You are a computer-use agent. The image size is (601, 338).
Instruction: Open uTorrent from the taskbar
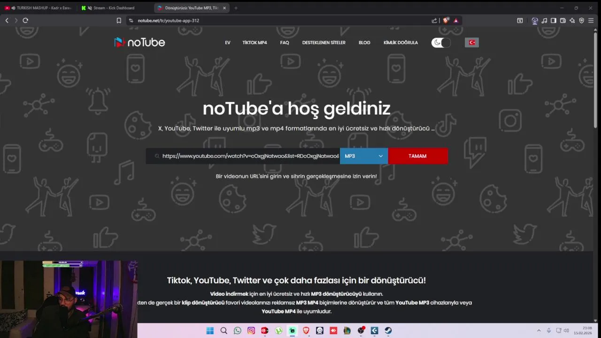pyautogui.click(x=278, y=330)
